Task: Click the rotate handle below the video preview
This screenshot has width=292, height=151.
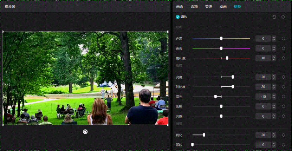Action: pos(85,132)
